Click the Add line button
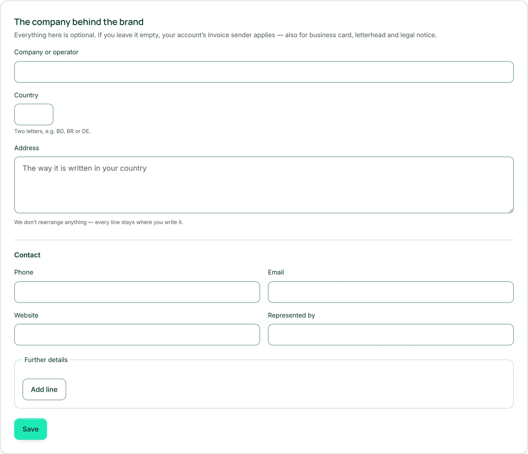This screenshot has width=528, height=454. pyautogui.click(x=44, y=389)
